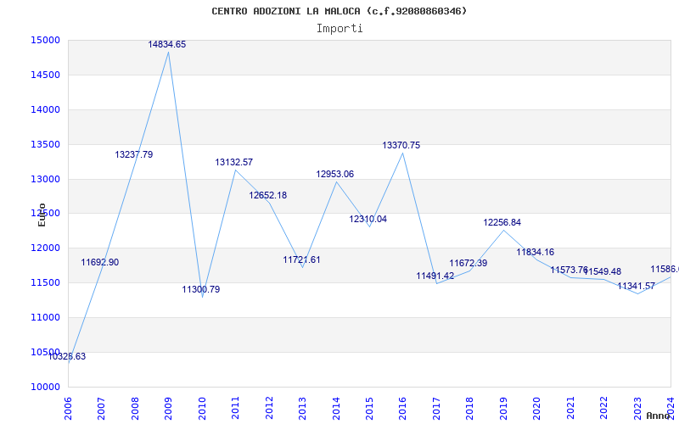Click the y-axis label 14500
Viewport: 679px width, 424px height.
[45, 75]
